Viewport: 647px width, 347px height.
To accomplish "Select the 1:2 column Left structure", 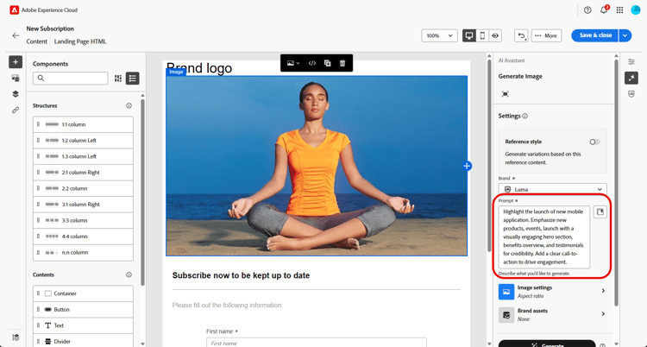I will (83, 141).
